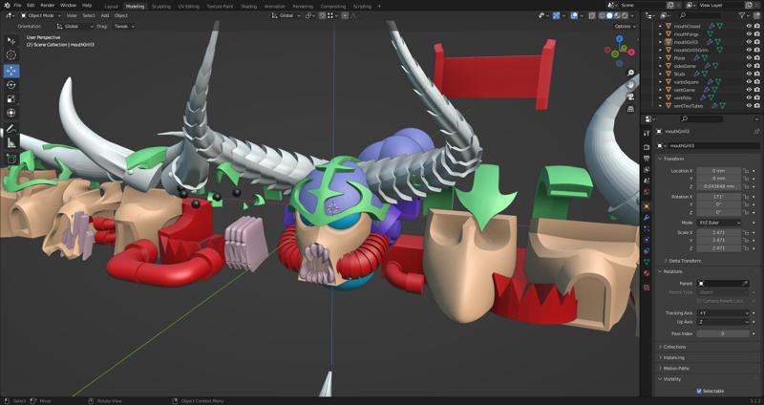Pick the Measure tool
This screenshot has width=764, height=405.
(11, 143)
